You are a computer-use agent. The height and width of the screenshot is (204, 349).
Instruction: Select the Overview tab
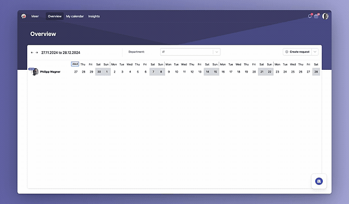pyautogui.click(x=55, y=16)
